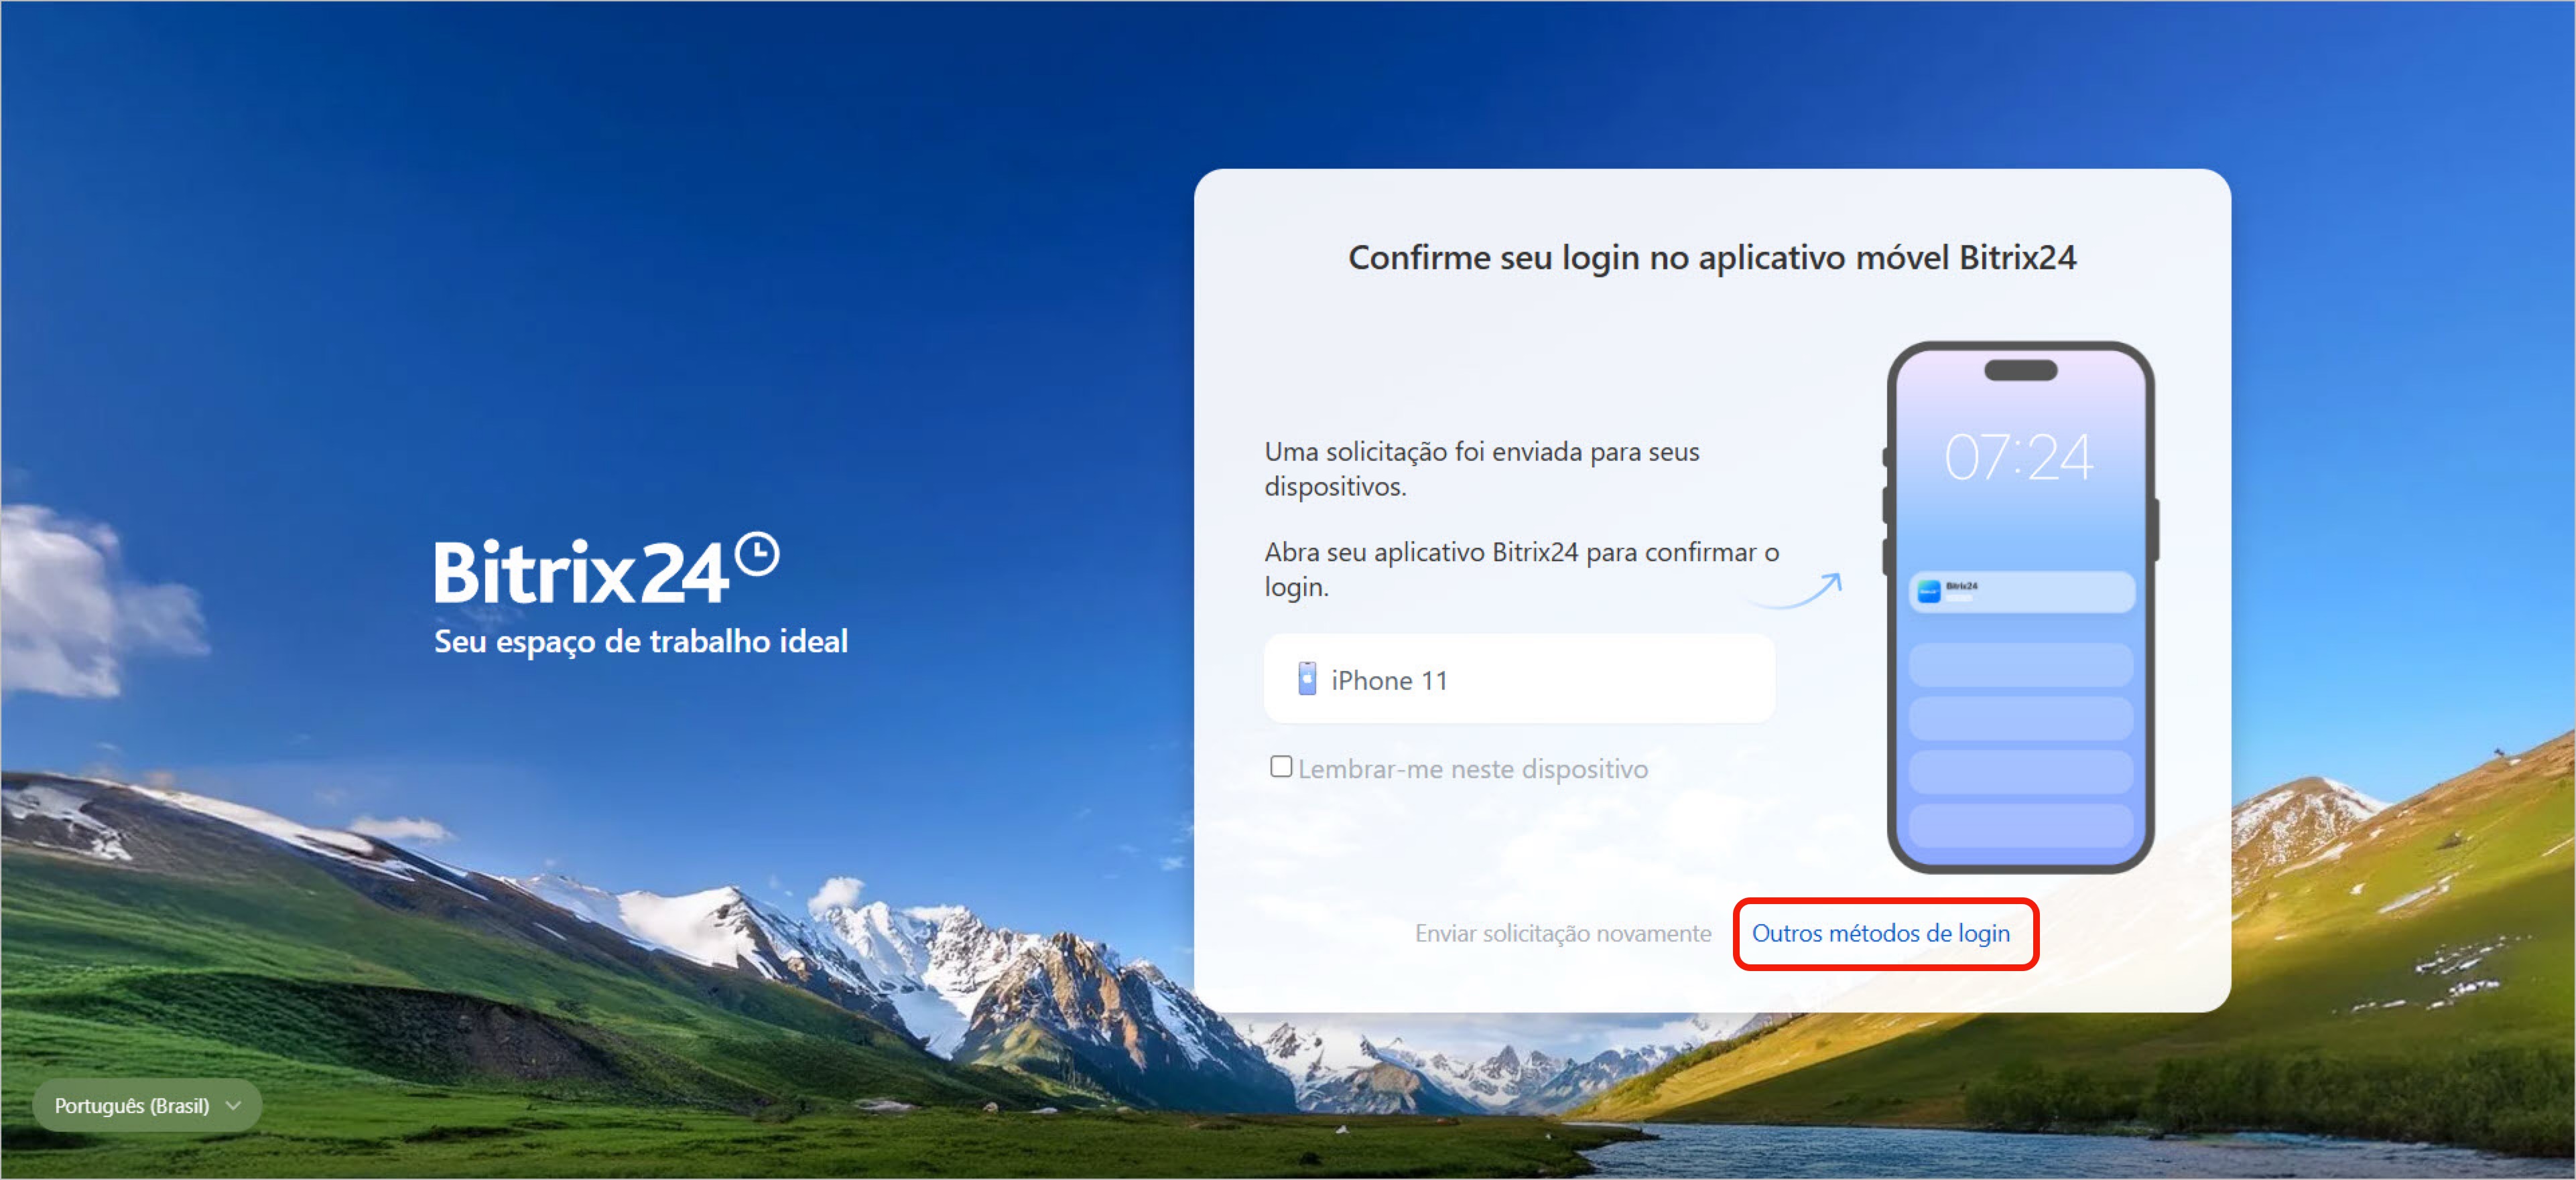Screen dimensions: 2576x1180
Task: Click Outros métodos de login link
Action: pyautogui.click(x=1879, y=932)
